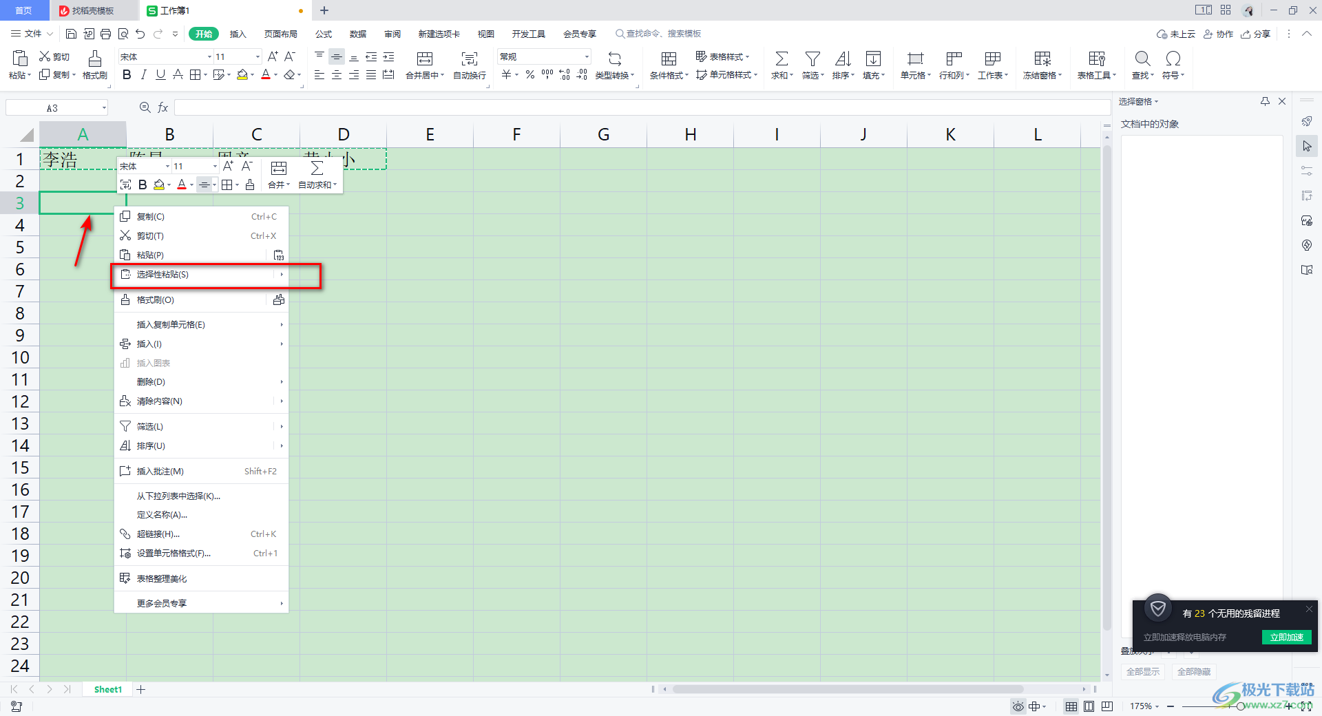Open the Table Style (表格样式) dropdown
This screenshot has height=716, width=1322.
[723, 56]
